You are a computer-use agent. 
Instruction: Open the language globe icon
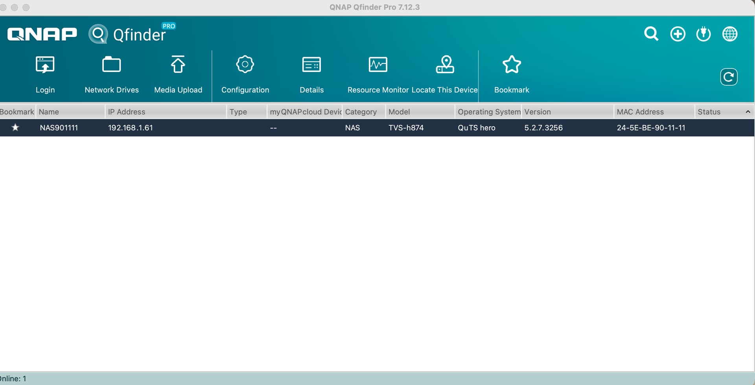[730, 34]
